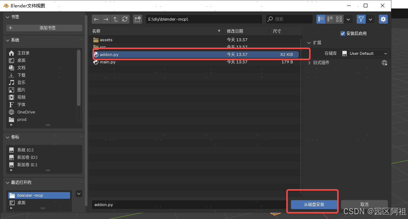This screenshot has height=219, width=408.
Task: Click the gear settings icon in top right
Action: pos(383,19)
